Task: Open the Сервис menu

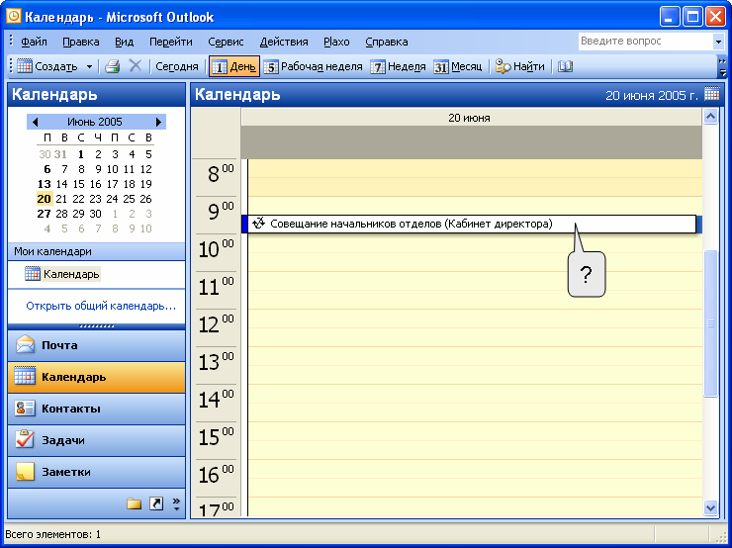Action: click(x=226, y=42)
